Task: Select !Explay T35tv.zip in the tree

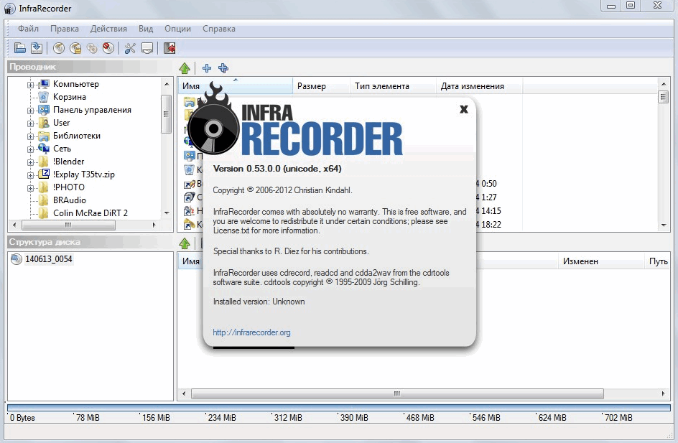Action: pos(84,174)
